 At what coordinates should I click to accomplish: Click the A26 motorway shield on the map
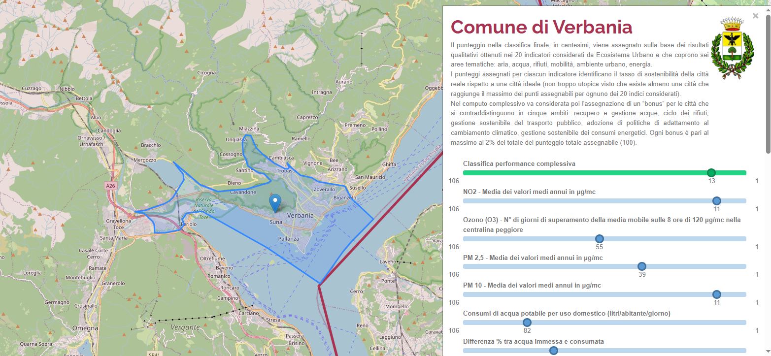(110, 186)
